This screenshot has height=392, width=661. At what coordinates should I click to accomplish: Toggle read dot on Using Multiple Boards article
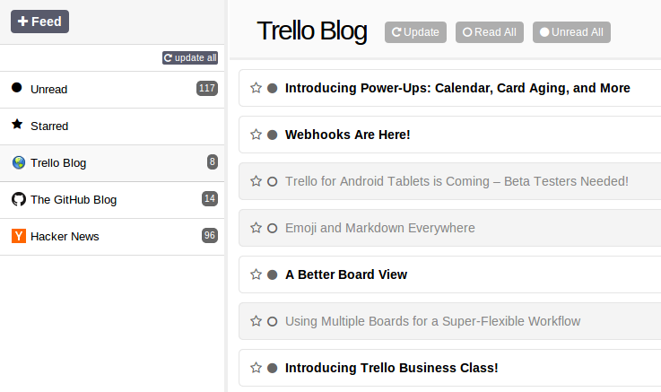tap(273, 321)
